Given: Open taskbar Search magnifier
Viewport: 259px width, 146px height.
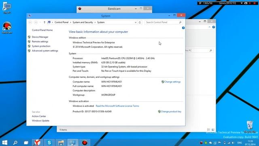Looking at the screenshot, I should point(15,142).
